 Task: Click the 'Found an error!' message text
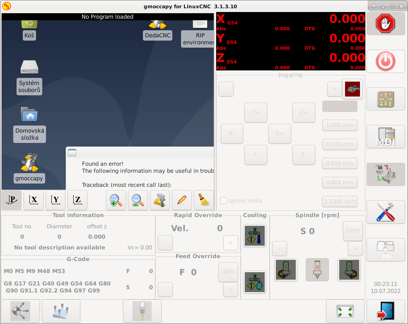pyautogui.click(x=103, y=164)
